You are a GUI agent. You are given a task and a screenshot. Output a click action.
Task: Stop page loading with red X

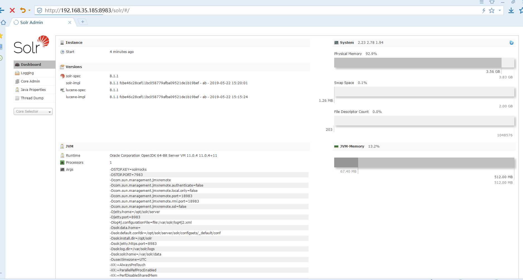12,11
